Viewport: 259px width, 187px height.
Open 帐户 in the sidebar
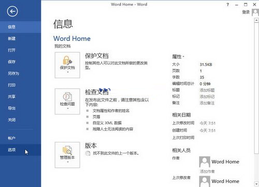click(20, 138)
